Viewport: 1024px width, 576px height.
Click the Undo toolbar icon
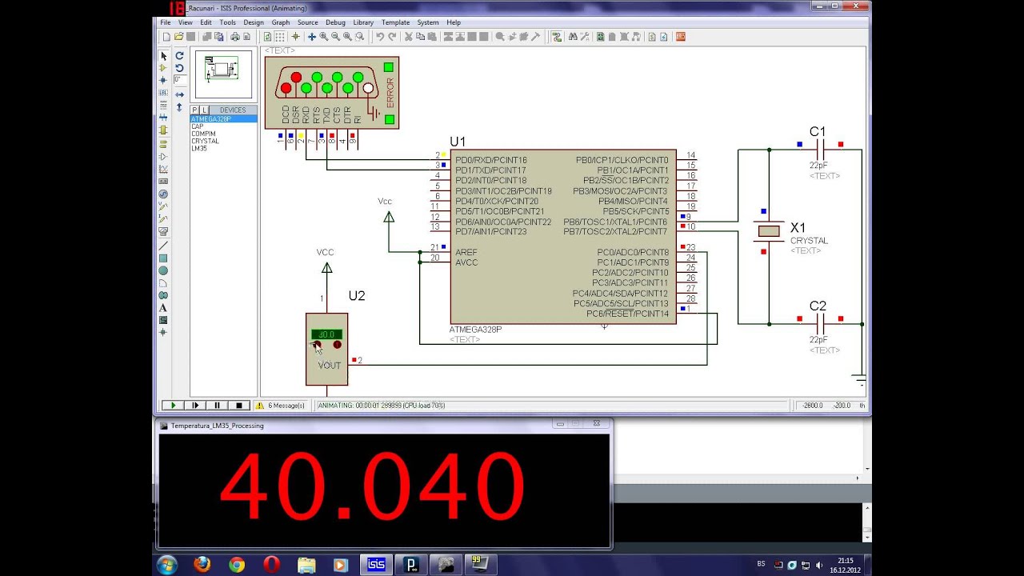pyautogui.click(x=380, y=36)
